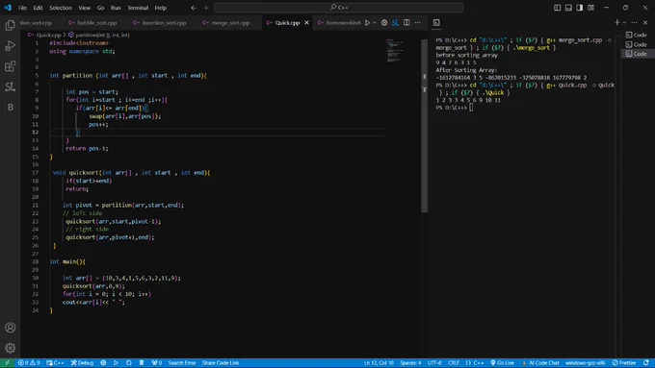The height and width of the screenshot is (368, 655).
Task: Click the editor vertical scrollbar
Action: pyautogui.click(x=425, y=125)
